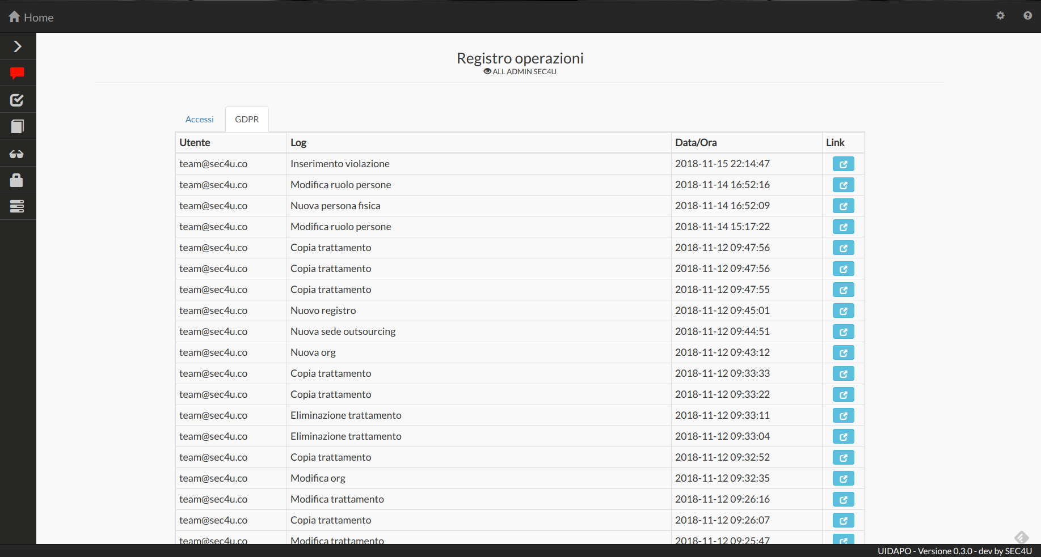
Task: Open the server stack sidebar icon
Action: tap(17, 206)
